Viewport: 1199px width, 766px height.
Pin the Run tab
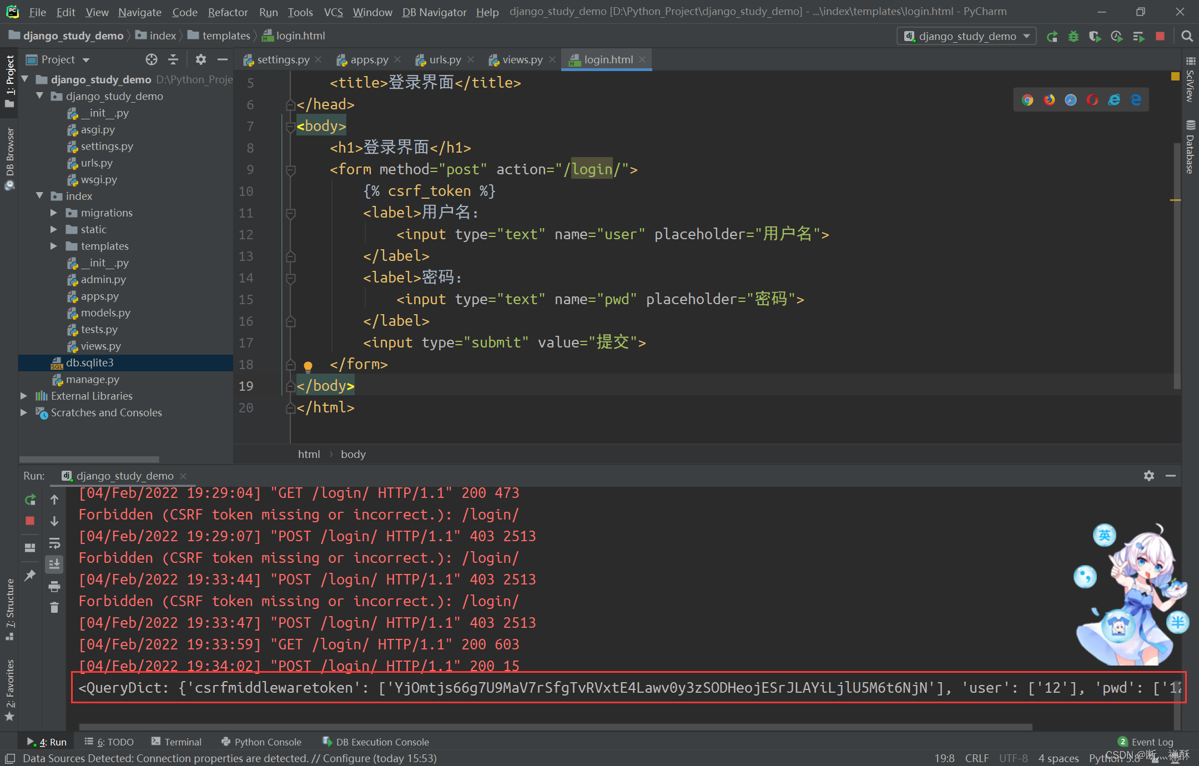click(x=30, y=575)
